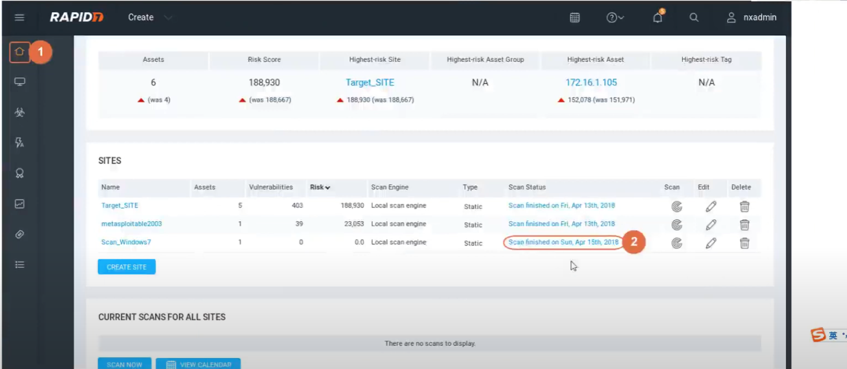Open Scan_Windows7 scan finished Apr 15th link
This screenshot has height=369, width=847.
coord(563,243)
